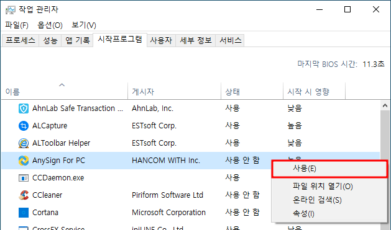The height and width of the screenshot is (230, 391).
Task: Click 높음 impact in ALCapture row
Action: click(x=295, y=126)
